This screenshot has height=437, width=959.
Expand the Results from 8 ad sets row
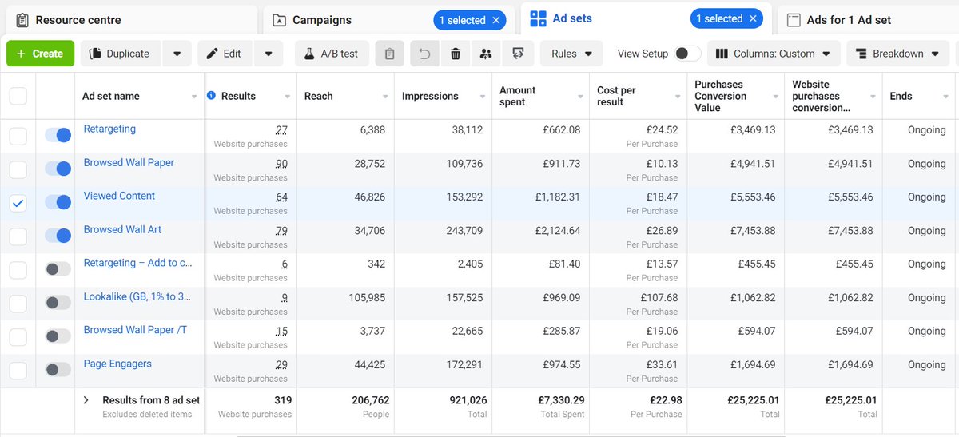tap(86, 400)
